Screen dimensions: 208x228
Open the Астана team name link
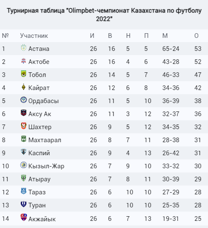coord(39,49)
